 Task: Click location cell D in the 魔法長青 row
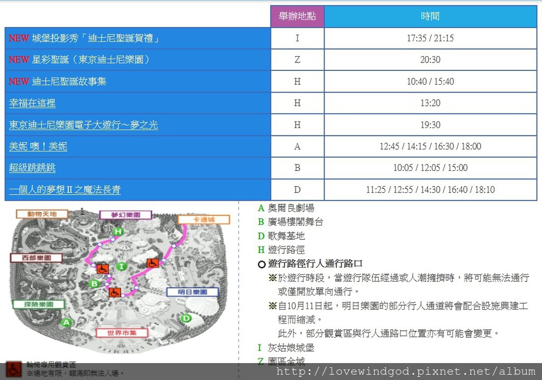[297, 189]
